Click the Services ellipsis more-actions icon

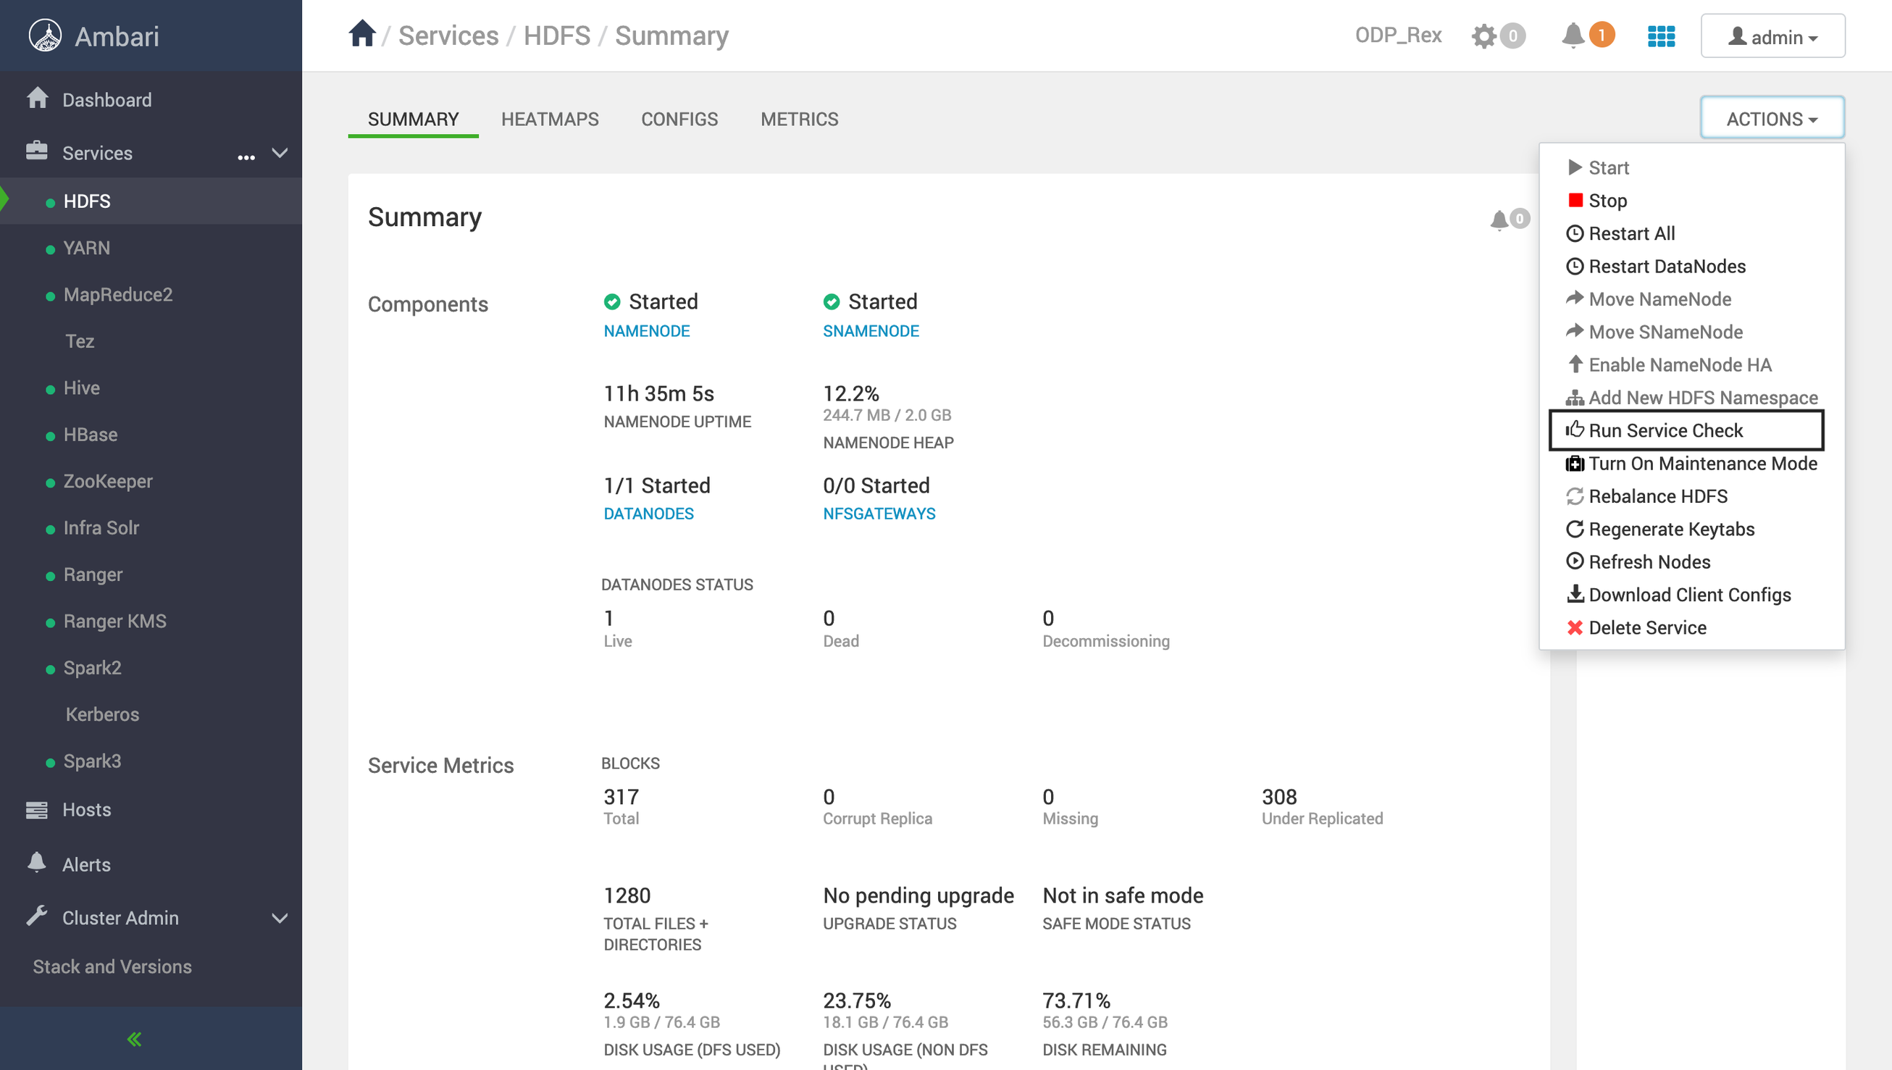tap(246, 155)
